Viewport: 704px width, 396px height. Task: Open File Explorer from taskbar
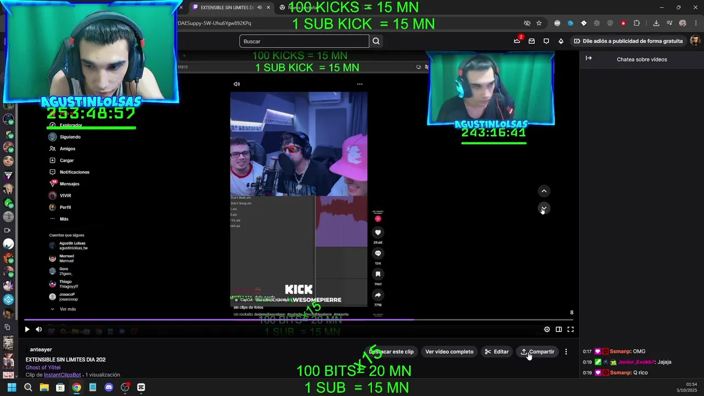pyautogui.click(x=44, y=387)
